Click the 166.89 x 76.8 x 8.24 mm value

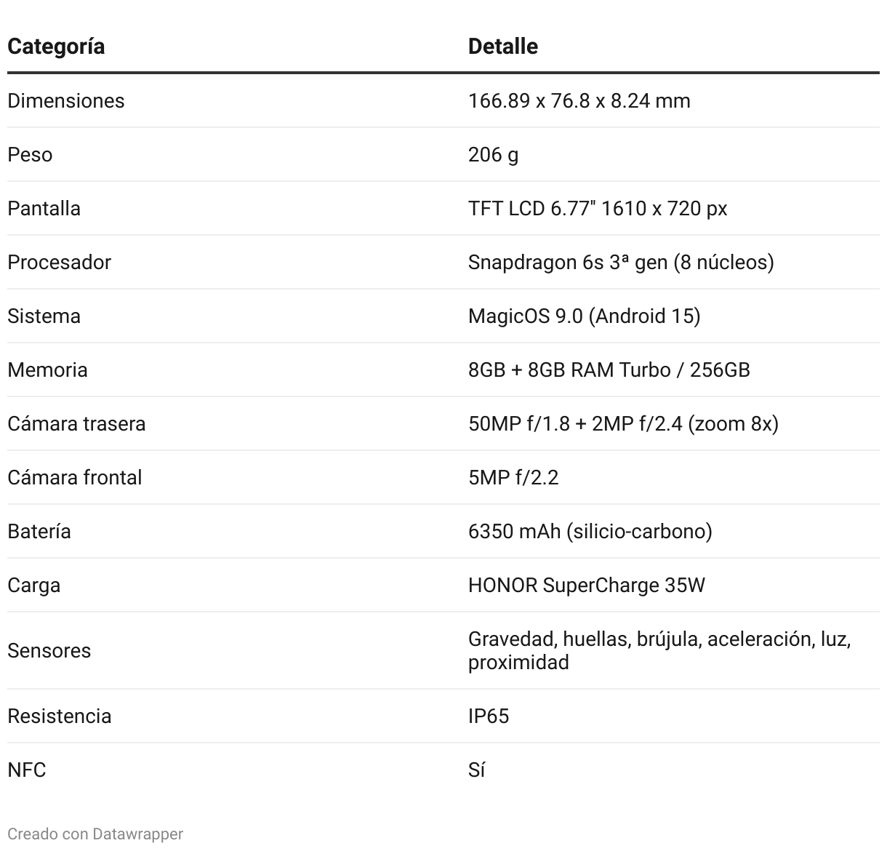click(579, 100)
